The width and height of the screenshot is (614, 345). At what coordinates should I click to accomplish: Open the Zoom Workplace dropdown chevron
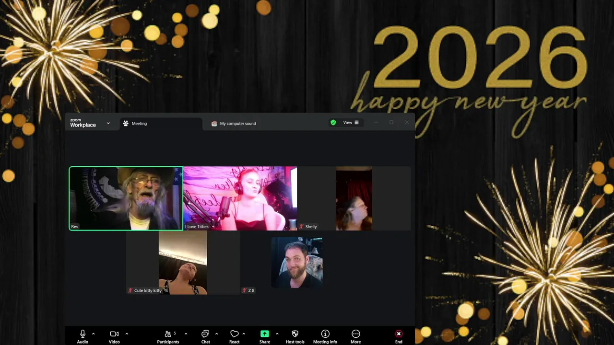click(x=108, y=123)
